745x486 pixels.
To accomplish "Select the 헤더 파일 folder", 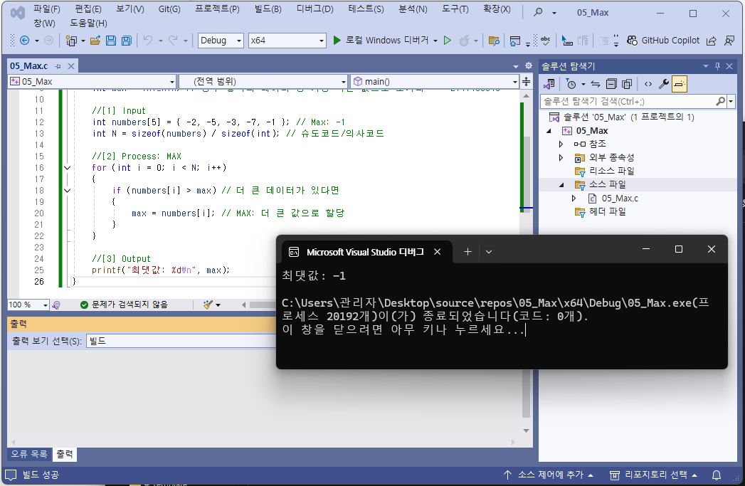I will (607, 212).
